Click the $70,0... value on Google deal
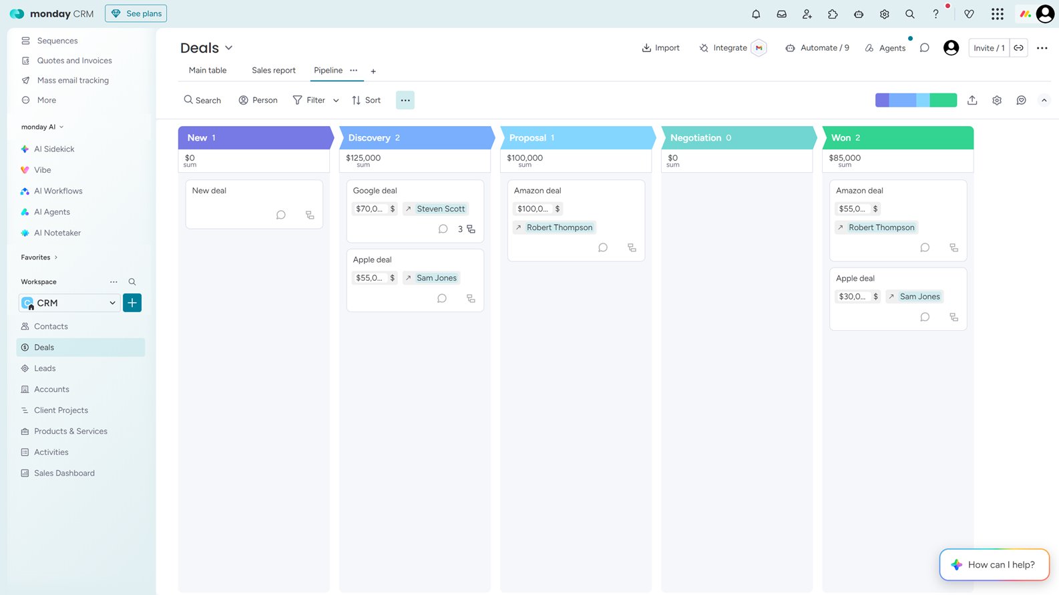The image size is (1059, 595). tap(375, 209)
